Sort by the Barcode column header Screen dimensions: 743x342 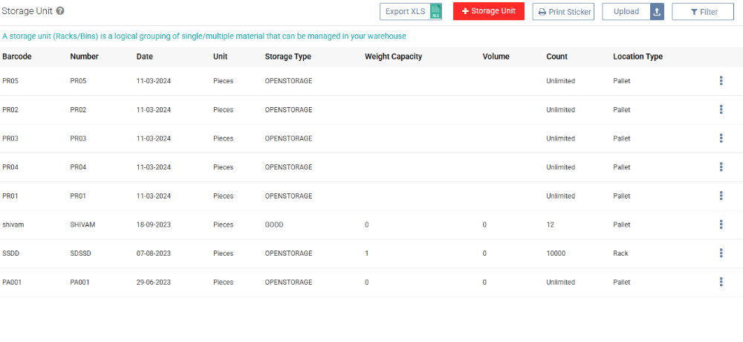tap(17, 57)
